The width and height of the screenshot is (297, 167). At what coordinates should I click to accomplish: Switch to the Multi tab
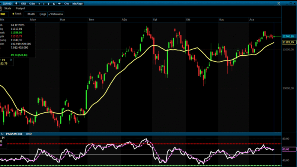tap(31, 14)
